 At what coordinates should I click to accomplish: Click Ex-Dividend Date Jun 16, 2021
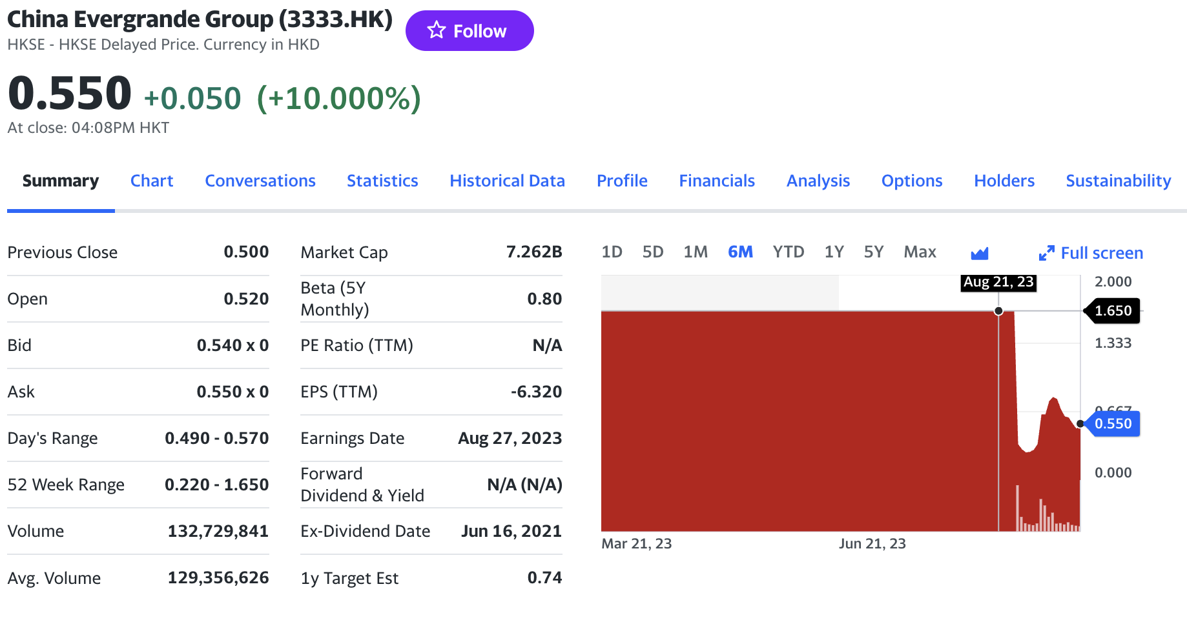pyautogui.click(x=511, y=531)
